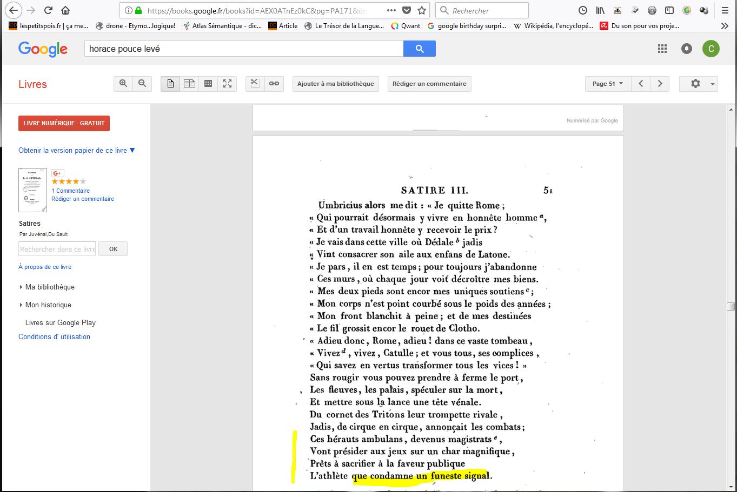Open the Firefox hamburger menu
This screenshot has width=737, height=492.
pos(725,10)
